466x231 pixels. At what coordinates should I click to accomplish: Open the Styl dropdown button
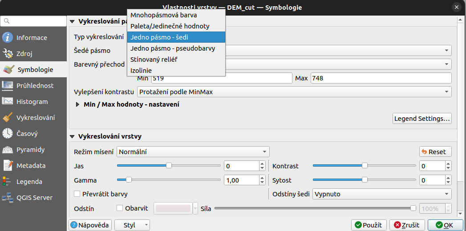coord(132,225)
